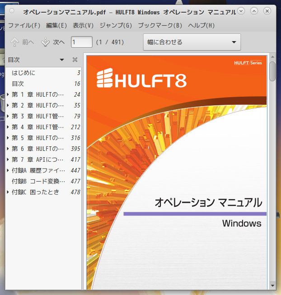This screenshot has width=281, height=295.
Task: Jump to はじめに in table of contents
Action: [x=23, y=73]
